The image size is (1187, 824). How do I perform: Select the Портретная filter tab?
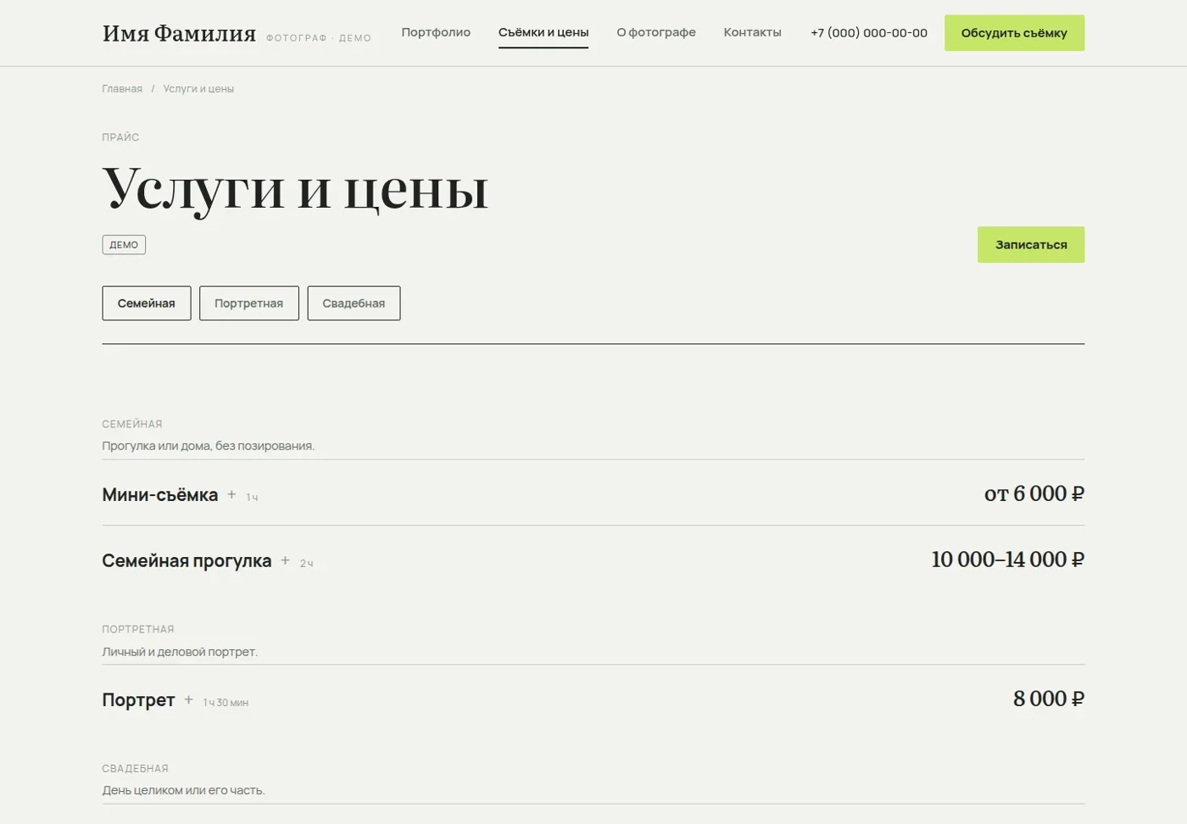(x=249, y=303)
